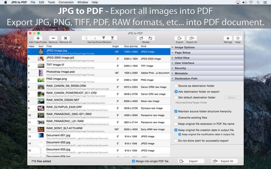Move selected file Up one position
Screen dimensions: 271x169
[95, 38]
